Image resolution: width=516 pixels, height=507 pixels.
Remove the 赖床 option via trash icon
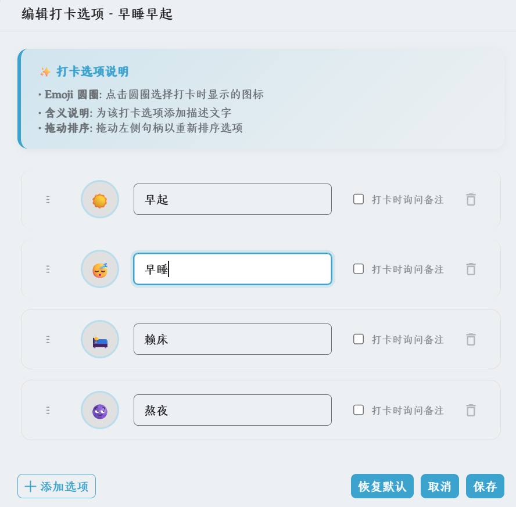click(471, 339)
